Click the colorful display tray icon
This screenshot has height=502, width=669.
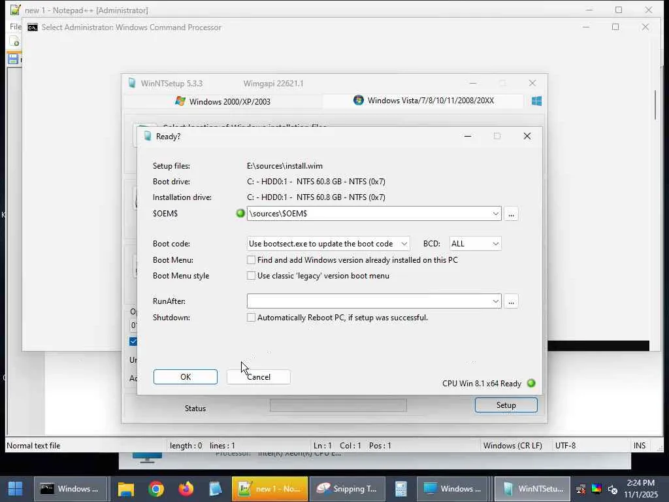coord(596,489)
